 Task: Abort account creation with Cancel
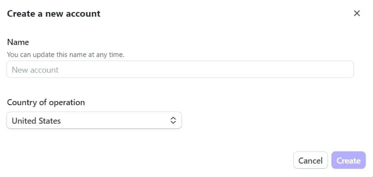pos(310,160)
